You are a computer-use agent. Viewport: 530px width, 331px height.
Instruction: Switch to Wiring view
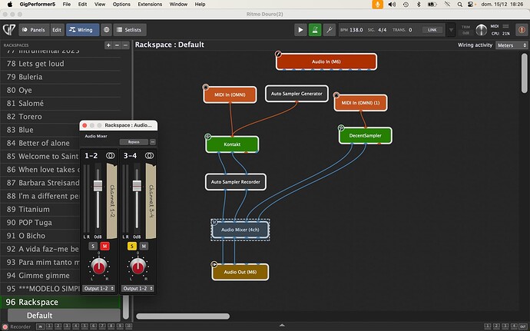pyautogui.click(x=82, y=30)
